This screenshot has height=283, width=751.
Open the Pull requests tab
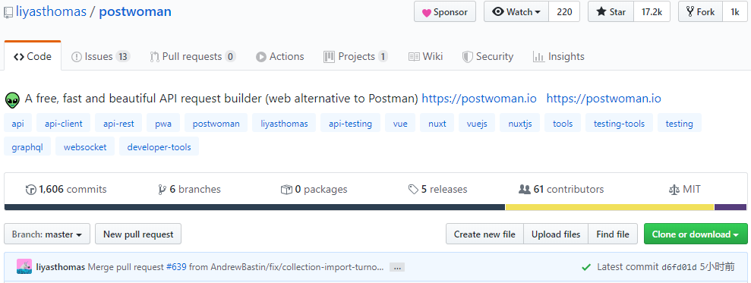click(x=193, y=56)
